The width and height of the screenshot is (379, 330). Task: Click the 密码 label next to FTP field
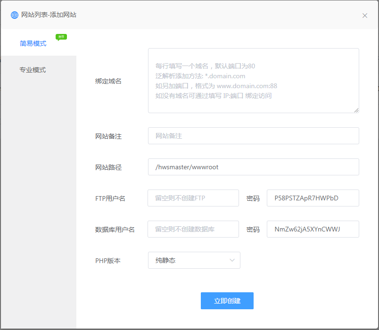(253, 198)
